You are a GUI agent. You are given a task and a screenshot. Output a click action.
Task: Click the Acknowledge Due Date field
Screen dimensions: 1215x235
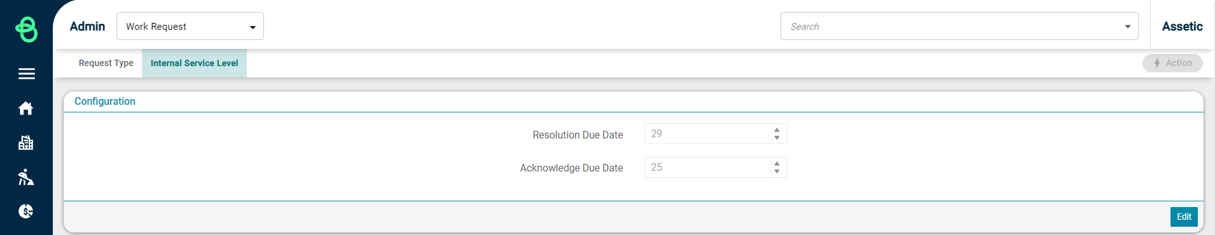(x=716, y=168)
